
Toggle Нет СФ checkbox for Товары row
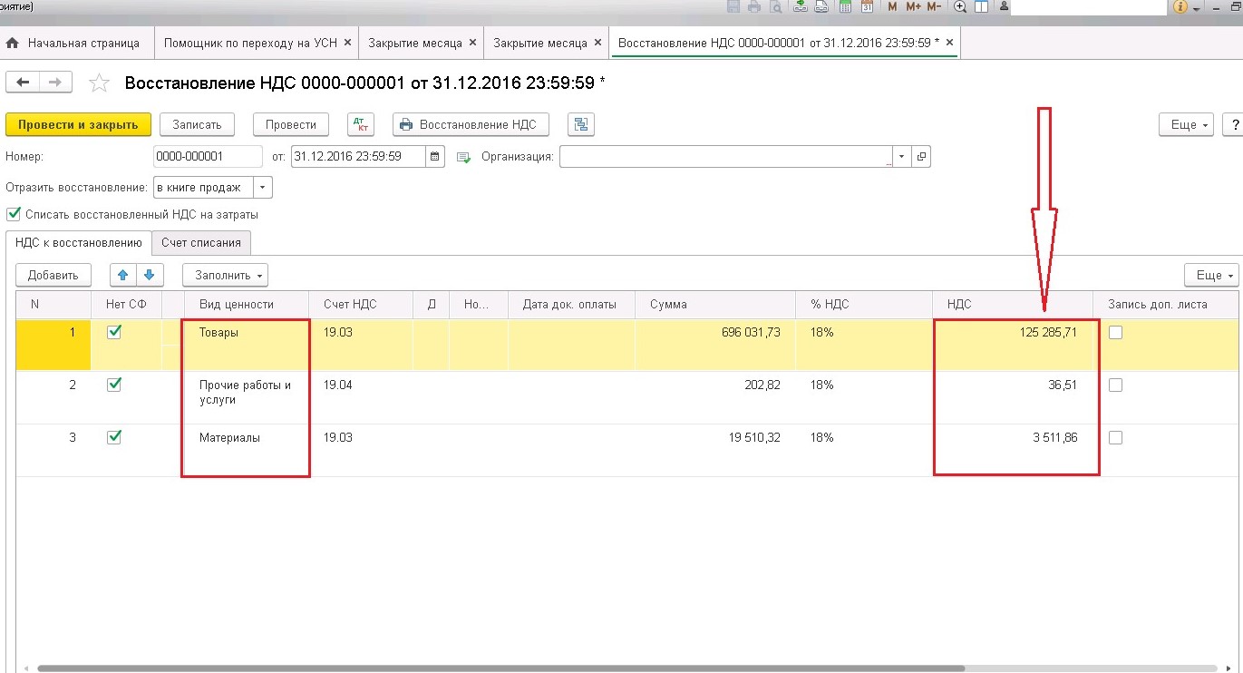(x=114, y=333)
